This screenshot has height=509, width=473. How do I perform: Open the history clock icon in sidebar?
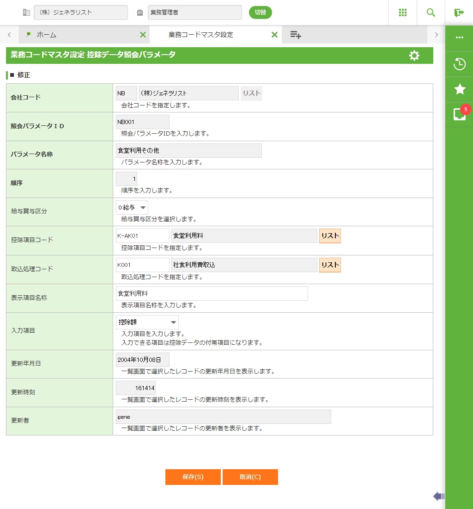(x=459, y=64)
